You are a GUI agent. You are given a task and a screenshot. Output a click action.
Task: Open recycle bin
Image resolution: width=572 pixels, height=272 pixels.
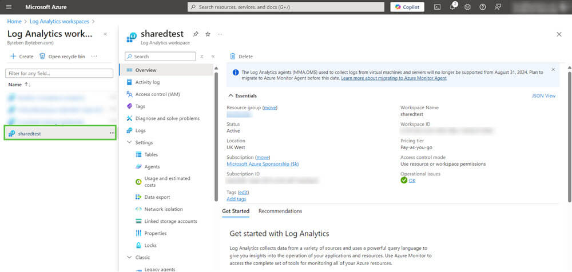tap(62, 57)
